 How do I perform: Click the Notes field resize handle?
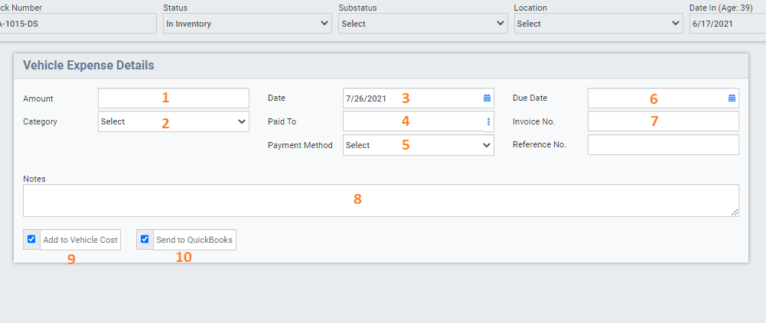[x=735, y=212]
